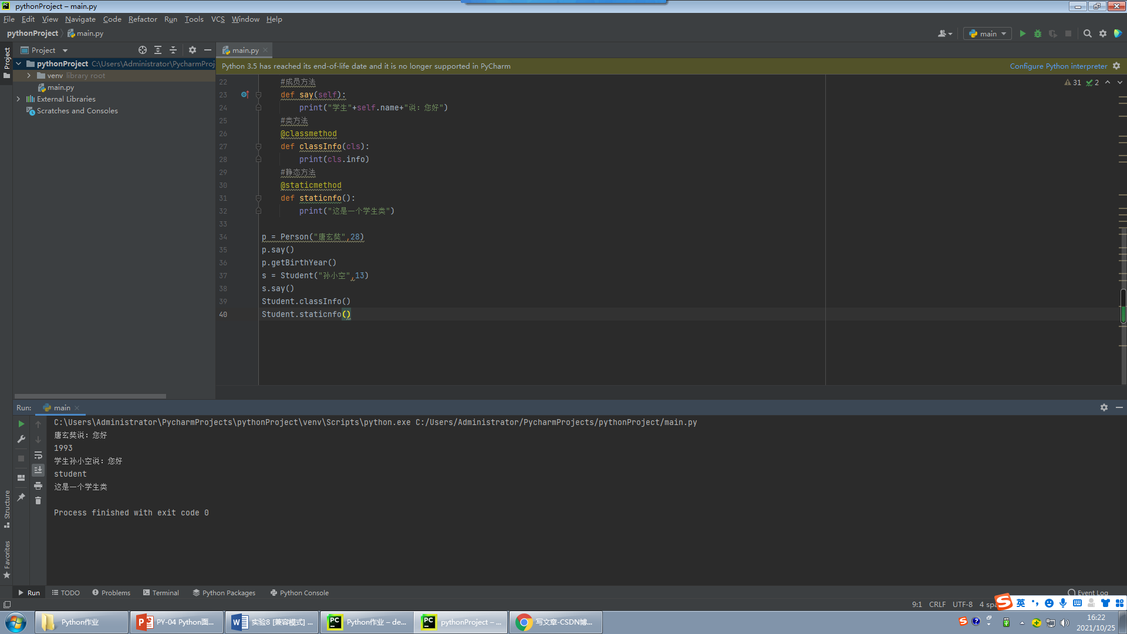Click the Select Opened File target icon
The width and height of the screenshot is (1127, 634).
143,50
